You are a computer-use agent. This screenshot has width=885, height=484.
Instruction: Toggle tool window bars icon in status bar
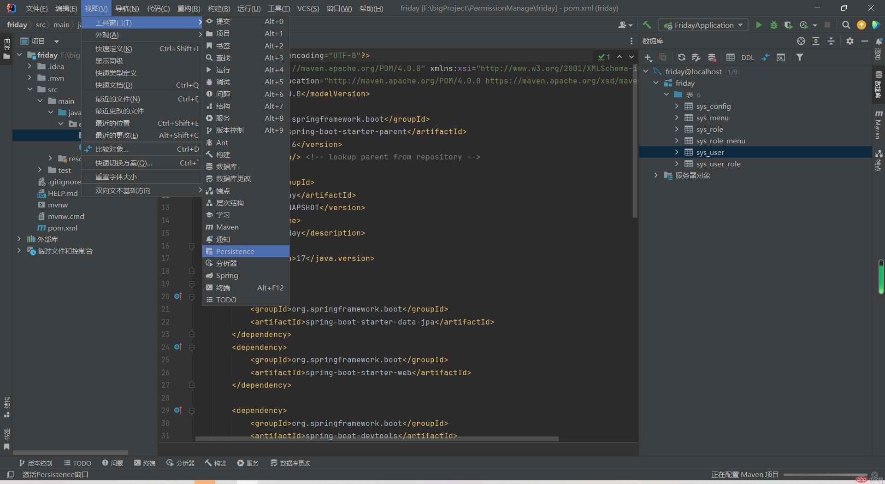point(11,474)
